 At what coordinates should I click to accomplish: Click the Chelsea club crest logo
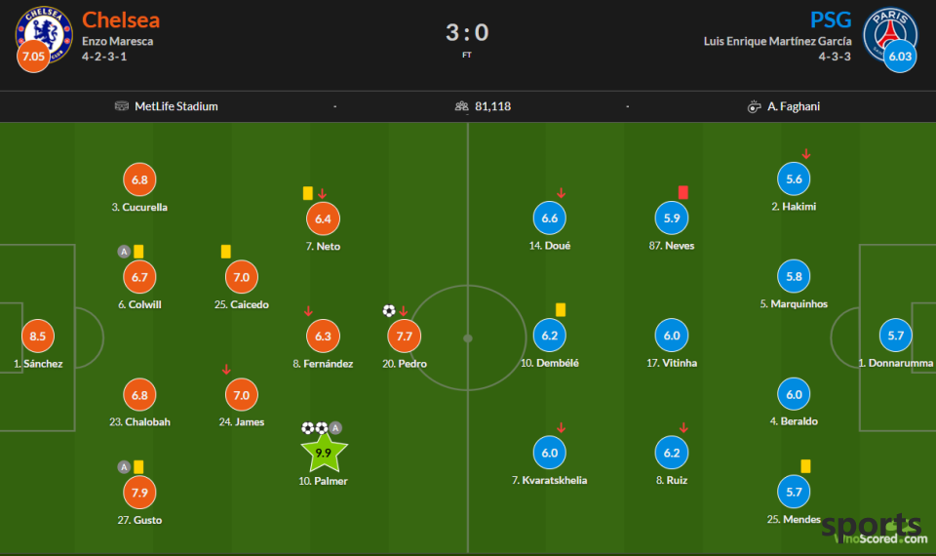(x=44, y=34)
